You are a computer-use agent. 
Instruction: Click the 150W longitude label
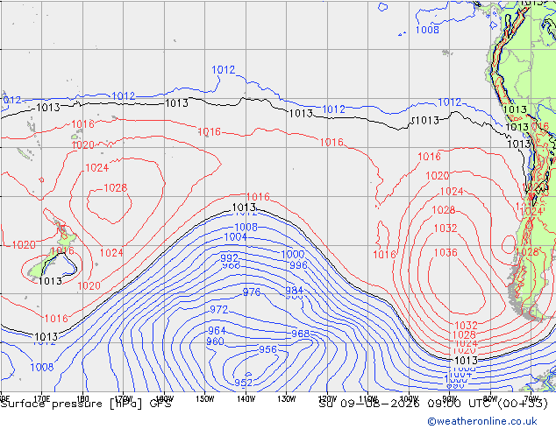coord(205,398)
